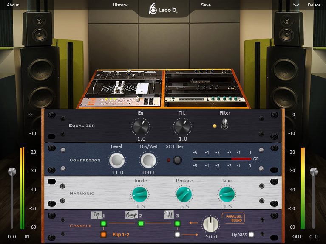Toggle the Comp 2 green console button
This screenshot has height=244, width=326.
(140, 223)
